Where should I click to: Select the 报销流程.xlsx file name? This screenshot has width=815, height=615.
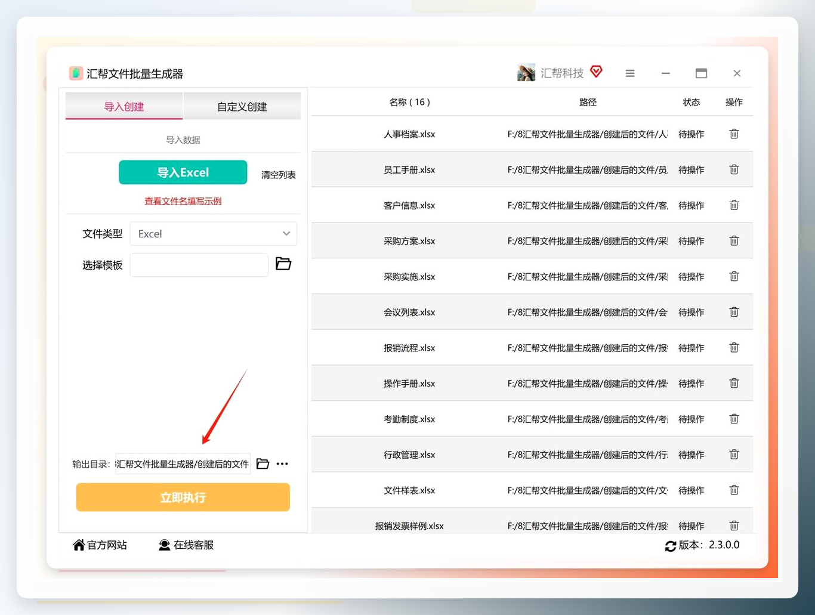tap(409, 348)
